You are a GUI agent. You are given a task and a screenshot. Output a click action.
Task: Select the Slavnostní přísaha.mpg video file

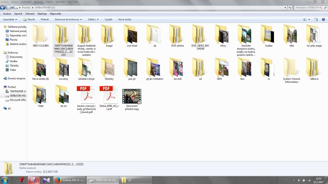(132, 97)
